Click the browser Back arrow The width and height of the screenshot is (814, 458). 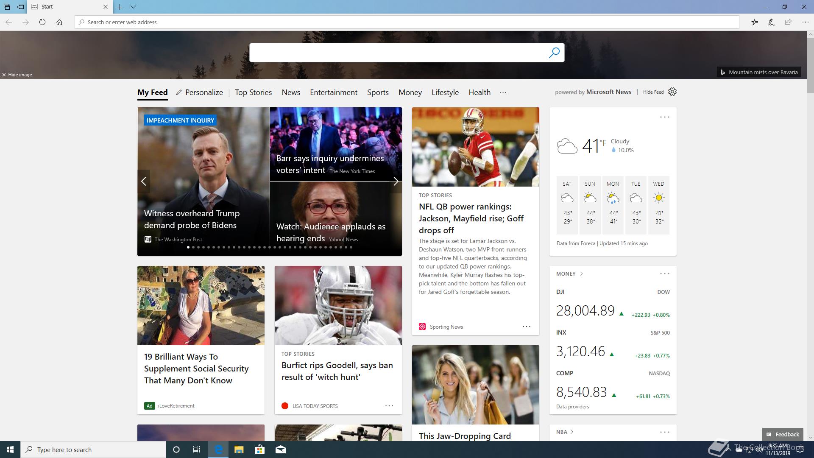[9, 22]
